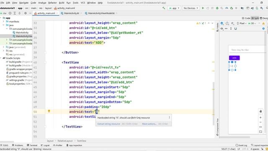Open the Event Log button
The width and height of the screenshot is (268, 151).
click(241, 145)
